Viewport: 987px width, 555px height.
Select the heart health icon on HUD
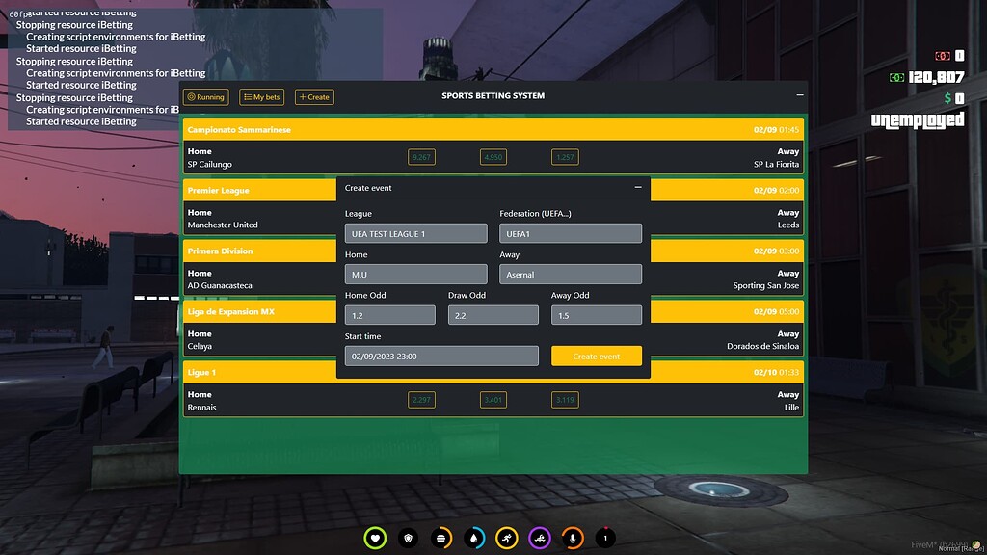(x=376, y=540)
